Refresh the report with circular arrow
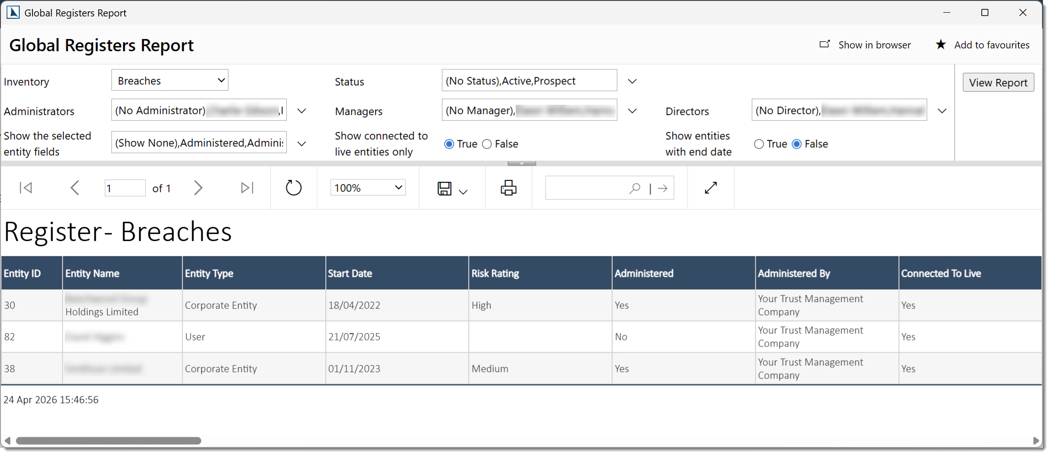The height and width of the screenshot is (455, 1050). (293, 188)
